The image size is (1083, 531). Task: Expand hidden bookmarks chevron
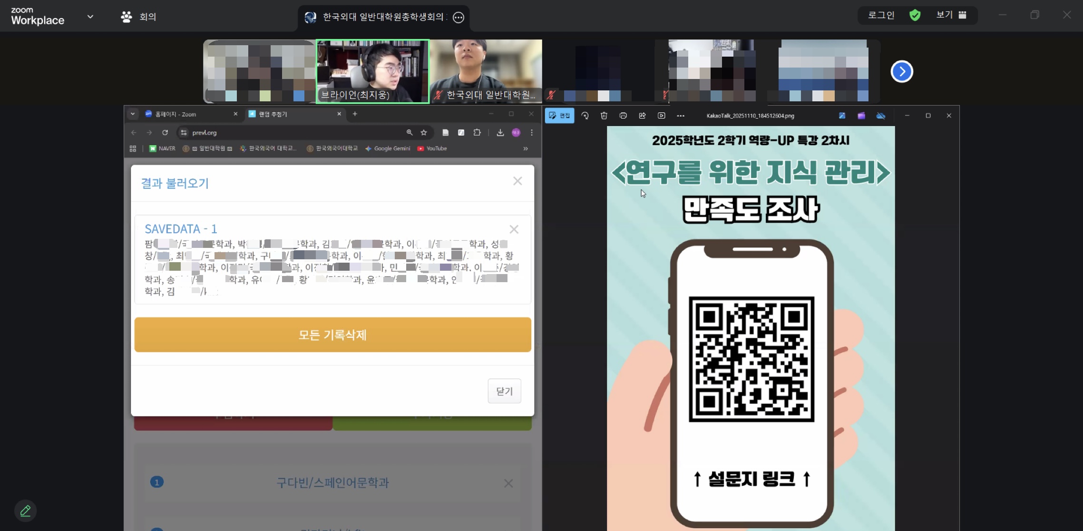tap(526, 148)
